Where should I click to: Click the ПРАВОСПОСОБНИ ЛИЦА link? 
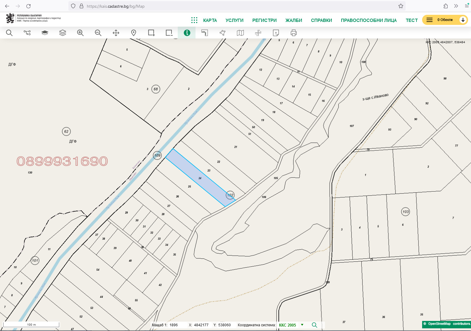(369, 20)
